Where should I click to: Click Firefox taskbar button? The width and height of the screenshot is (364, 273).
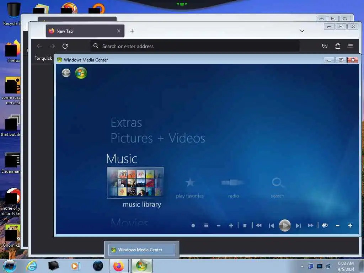point(119,266)
